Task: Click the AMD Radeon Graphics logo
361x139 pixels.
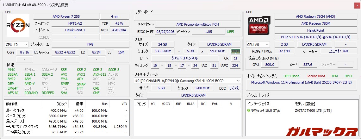Action: pos(259,25)
